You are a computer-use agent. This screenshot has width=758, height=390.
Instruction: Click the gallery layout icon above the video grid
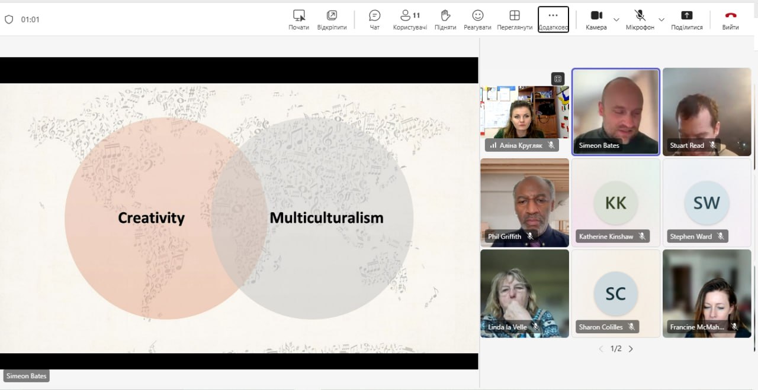(x=557, y=79)
